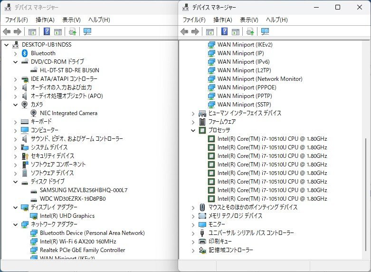
Task: Click Scan for hardware changes icon, left window
Action: coord(87,31)
